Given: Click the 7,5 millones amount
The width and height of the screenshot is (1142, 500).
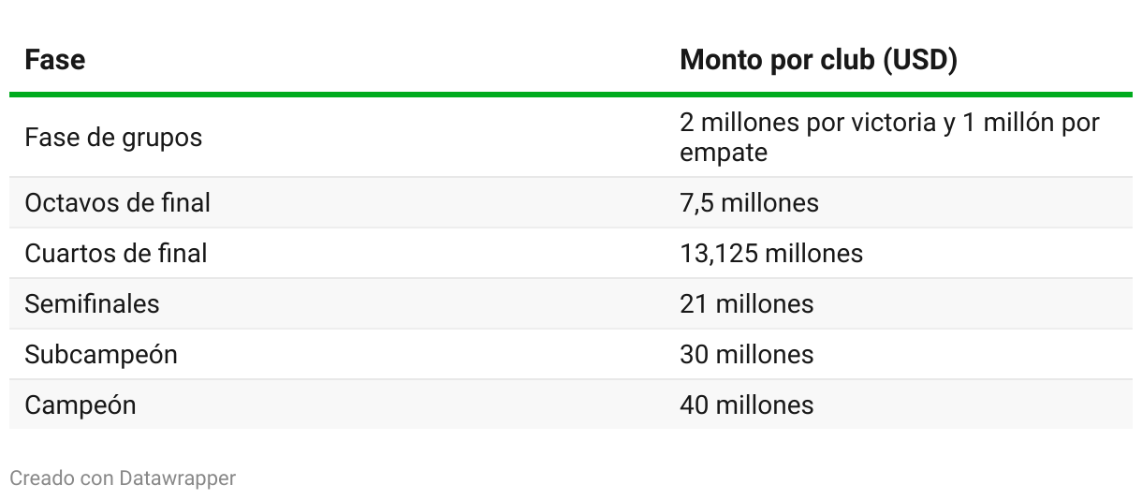Looking at the screenshot, I should pos(749,202).
